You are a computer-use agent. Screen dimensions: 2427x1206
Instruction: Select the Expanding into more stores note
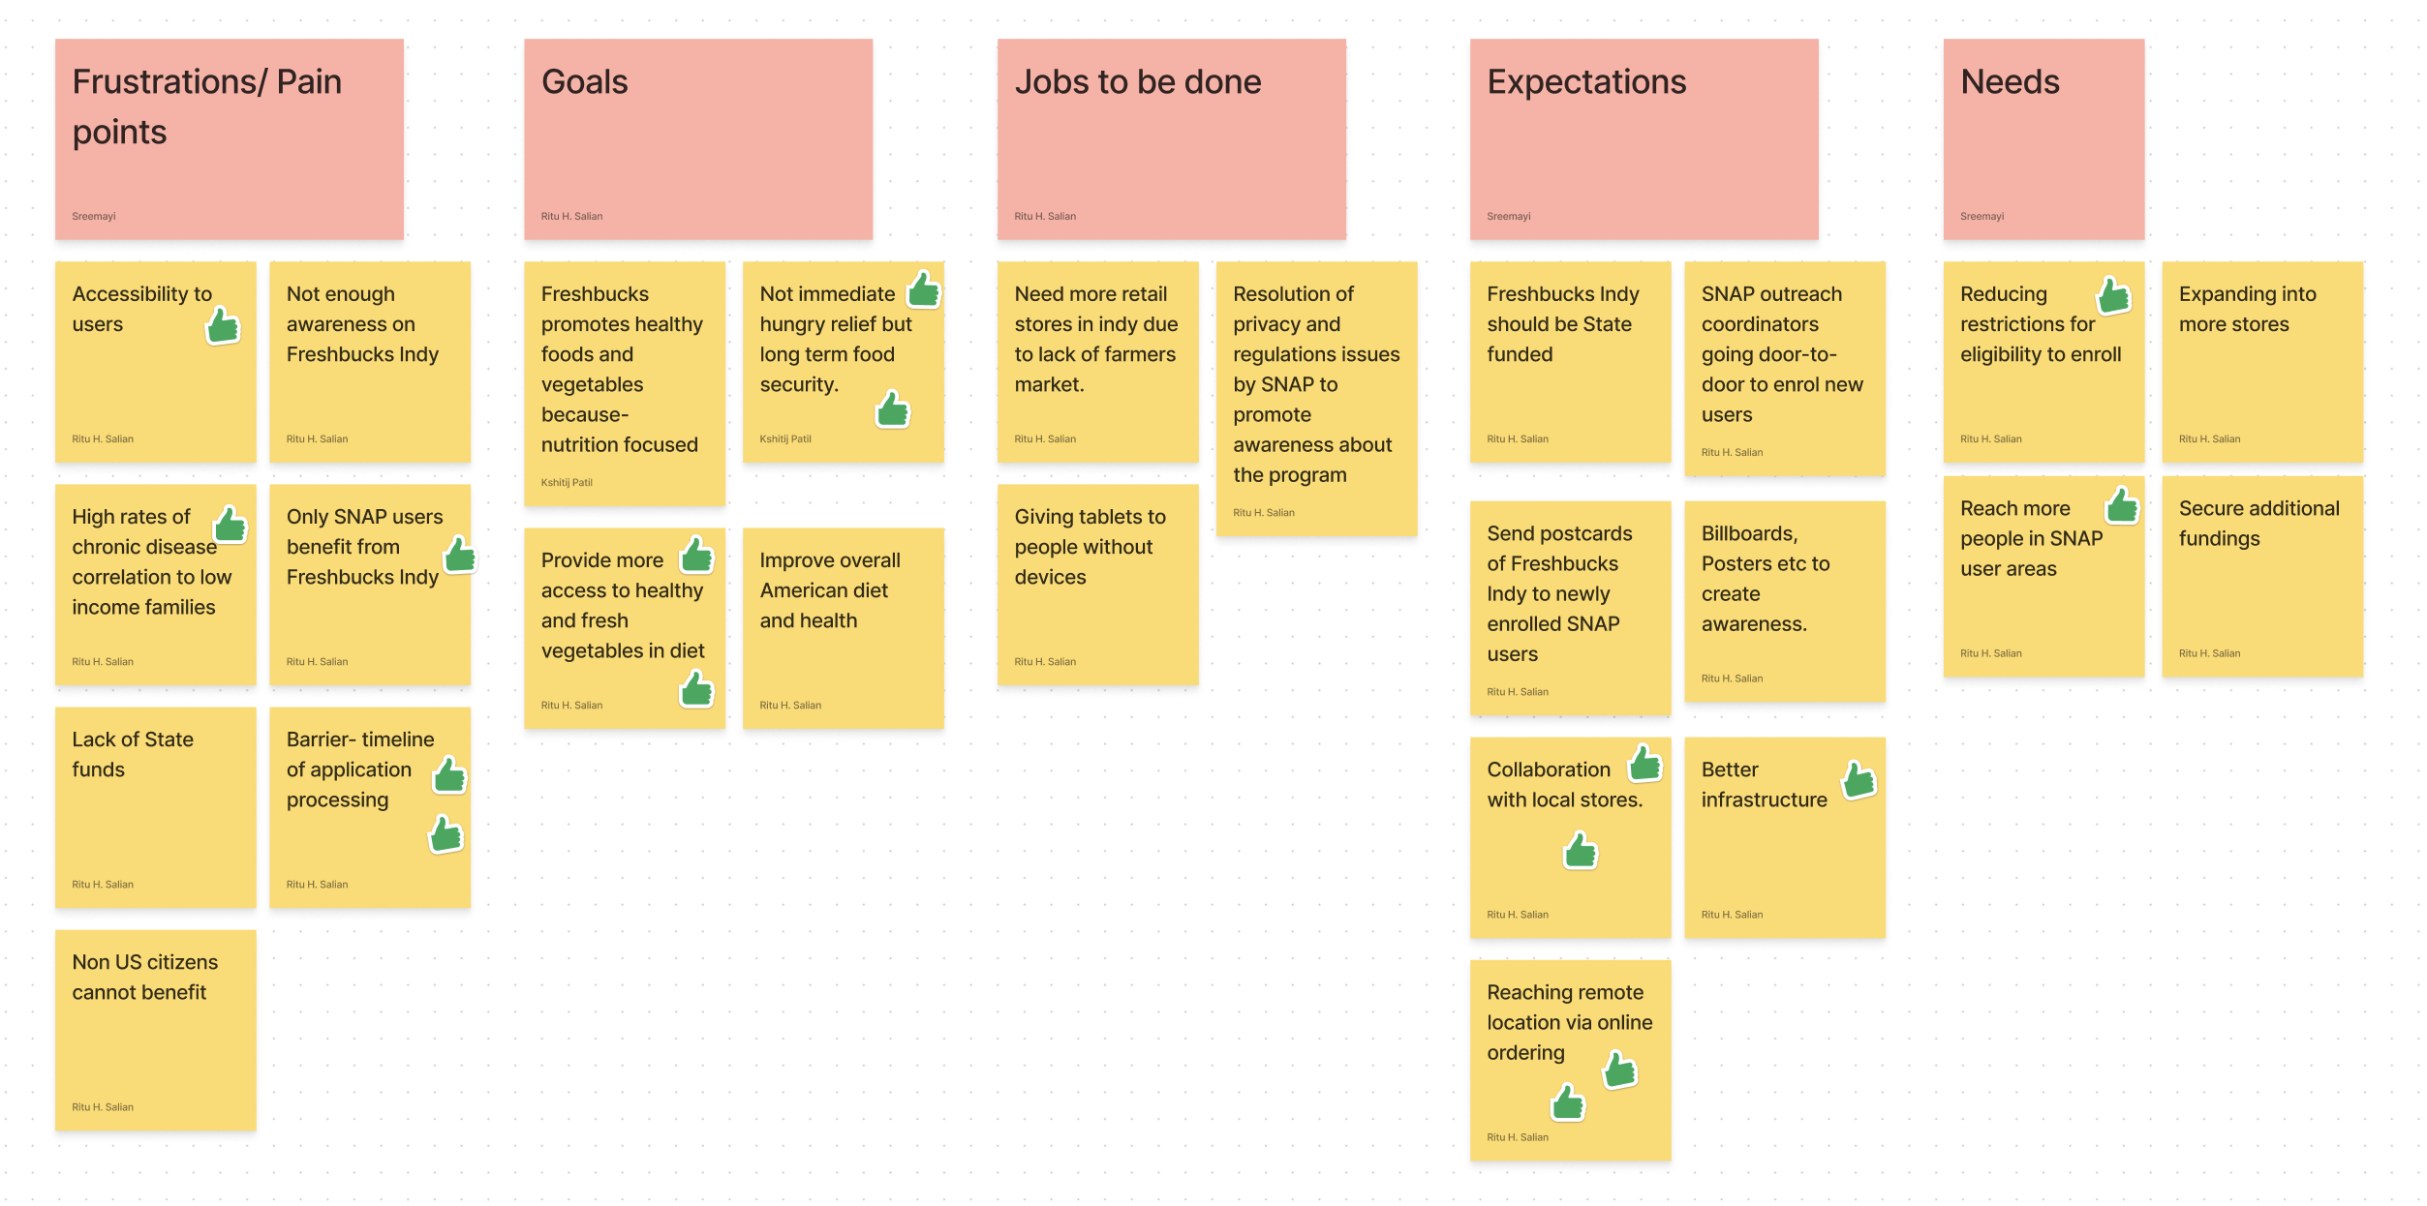tap(2263, 362)
